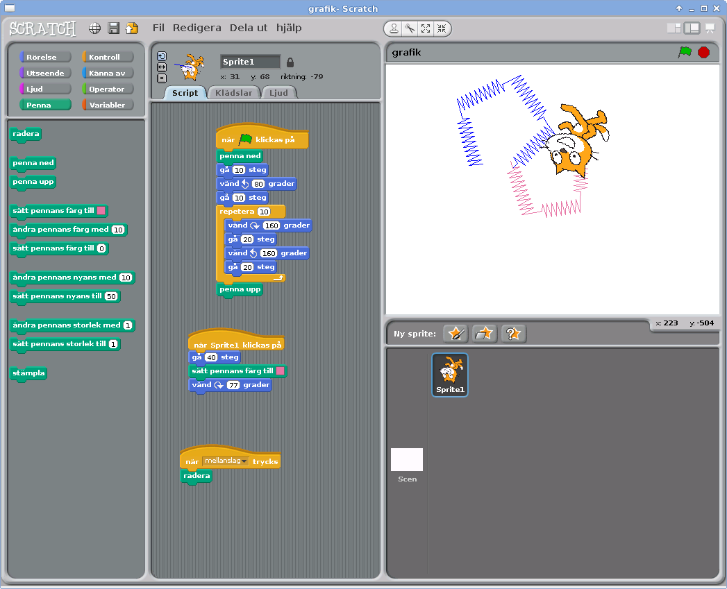
Task: Select the grow sprite tool
Action: pos(426,28)
